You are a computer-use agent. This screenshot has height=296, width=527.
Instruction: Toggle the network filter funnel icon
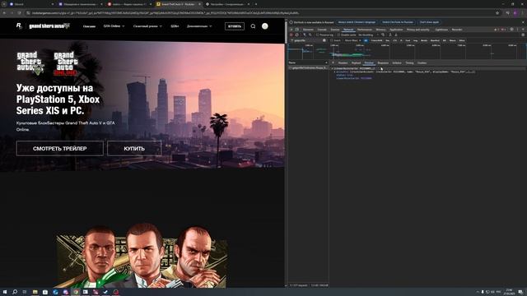coord(305,35)
